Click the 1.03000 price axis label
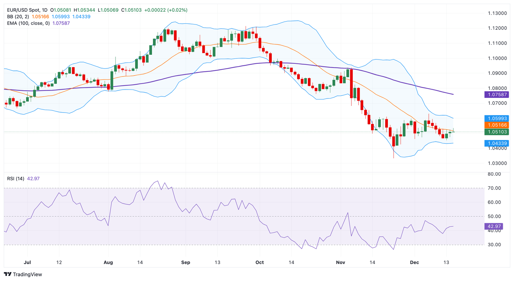This screenshot has width=514, height=281. pyautogui.click(x=497, y=163)
